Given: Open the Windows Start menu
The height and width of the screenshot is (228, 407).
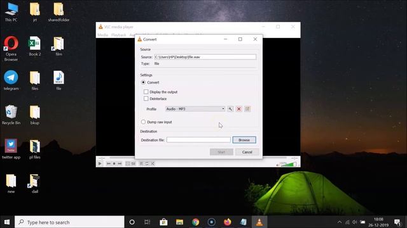Looking at the screenshot, I should [x=7, y=222].
